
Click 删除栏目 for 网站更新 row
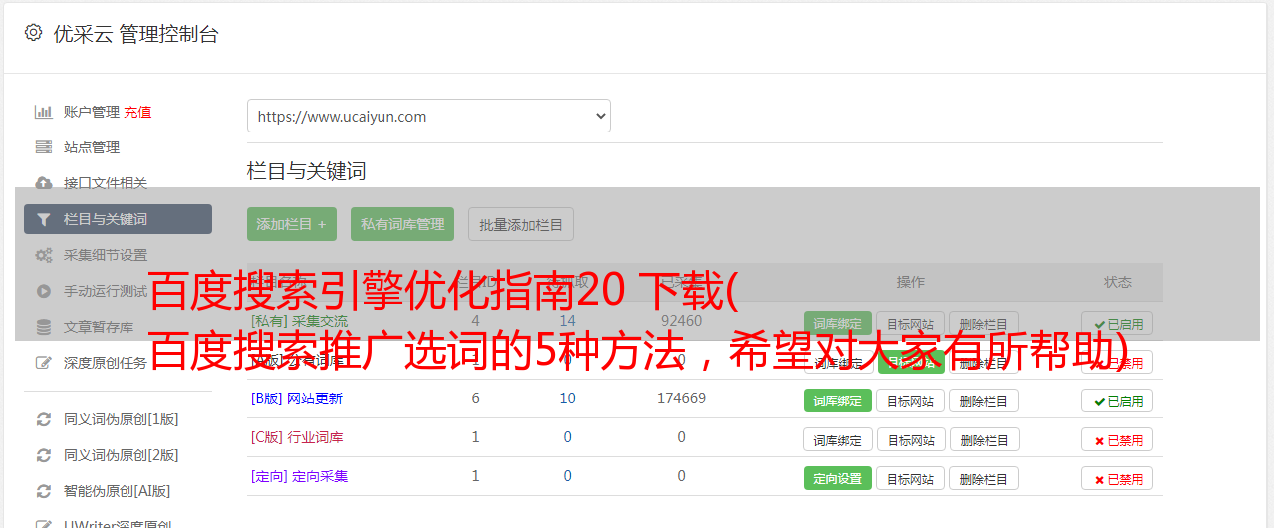[x=983, y=400]
